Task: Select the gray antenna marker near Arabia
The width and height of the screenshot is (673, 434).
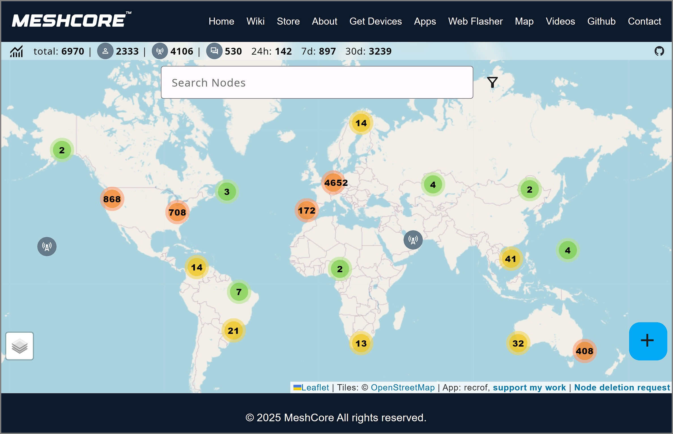Action: [x=413, y=240]
